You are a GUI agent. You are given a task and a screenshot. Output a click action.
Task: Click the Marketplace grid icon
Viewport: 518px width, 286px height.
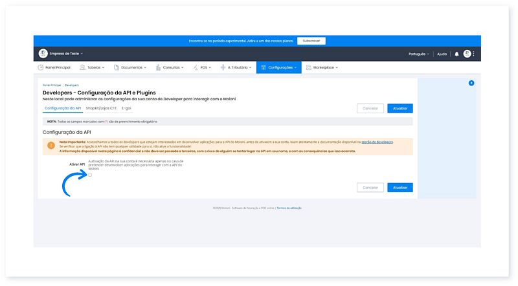point(308,67)
